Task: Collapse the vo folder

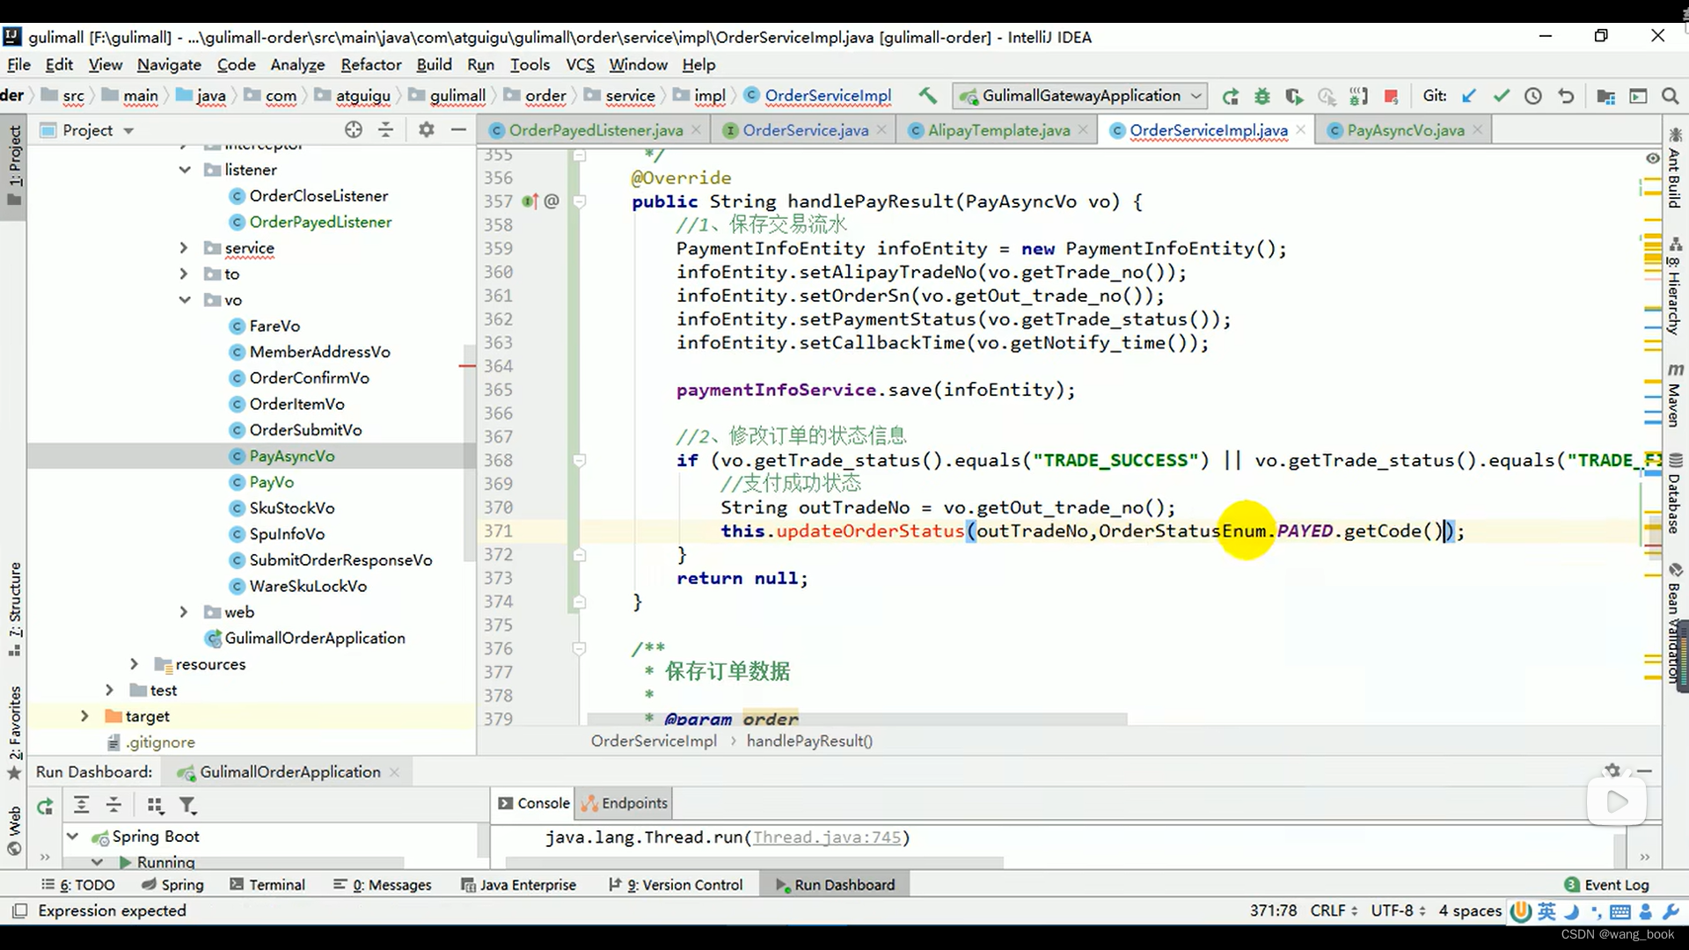Action: point(185,300)
